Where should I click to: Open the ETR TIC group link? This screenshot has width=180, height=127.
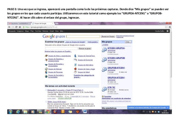[x=111, y=87]
